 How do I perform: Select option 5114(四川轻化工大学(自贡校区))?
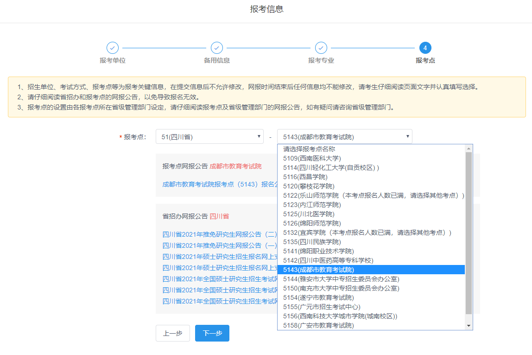tap(371, 168)
